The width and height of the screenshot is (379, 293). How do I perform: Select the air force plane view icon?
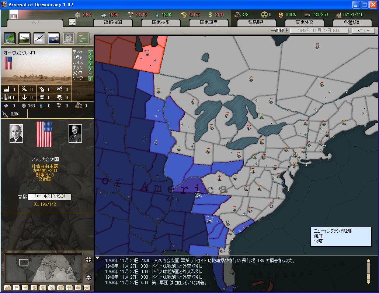pyautogui.click(x=39, y=38)
